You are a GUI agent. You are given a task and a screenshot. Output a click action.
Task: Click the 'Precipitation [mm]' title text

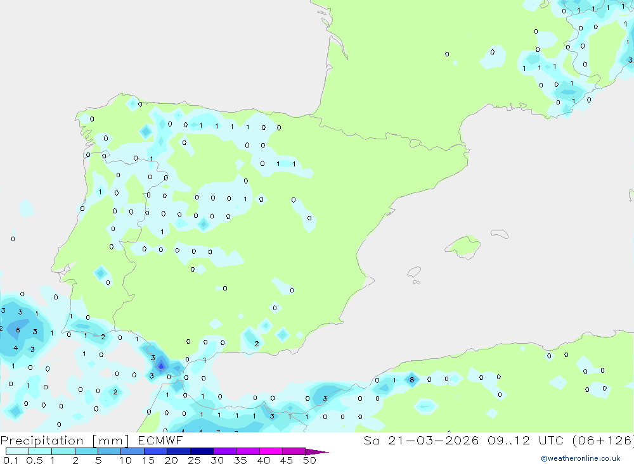tap(65, 441)
